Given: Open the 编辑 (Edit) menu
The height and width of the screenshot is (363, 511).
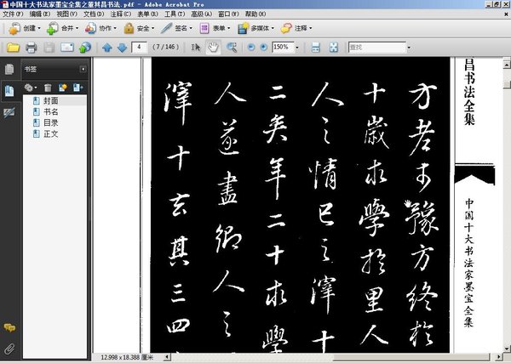Looking at the screenshot, I should click(40, 14).
